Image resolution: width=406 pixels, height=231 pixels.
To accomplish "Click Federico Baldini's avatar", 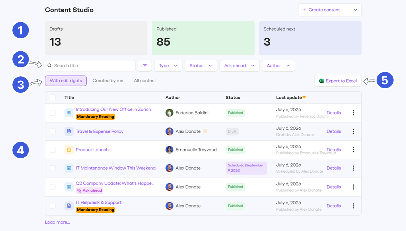I will tap(169, 113).
